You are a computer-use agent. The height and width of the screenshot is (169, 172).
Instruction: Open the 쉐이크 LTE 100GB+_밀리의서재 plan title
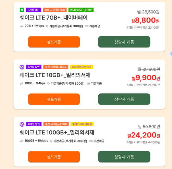[57, 133]
